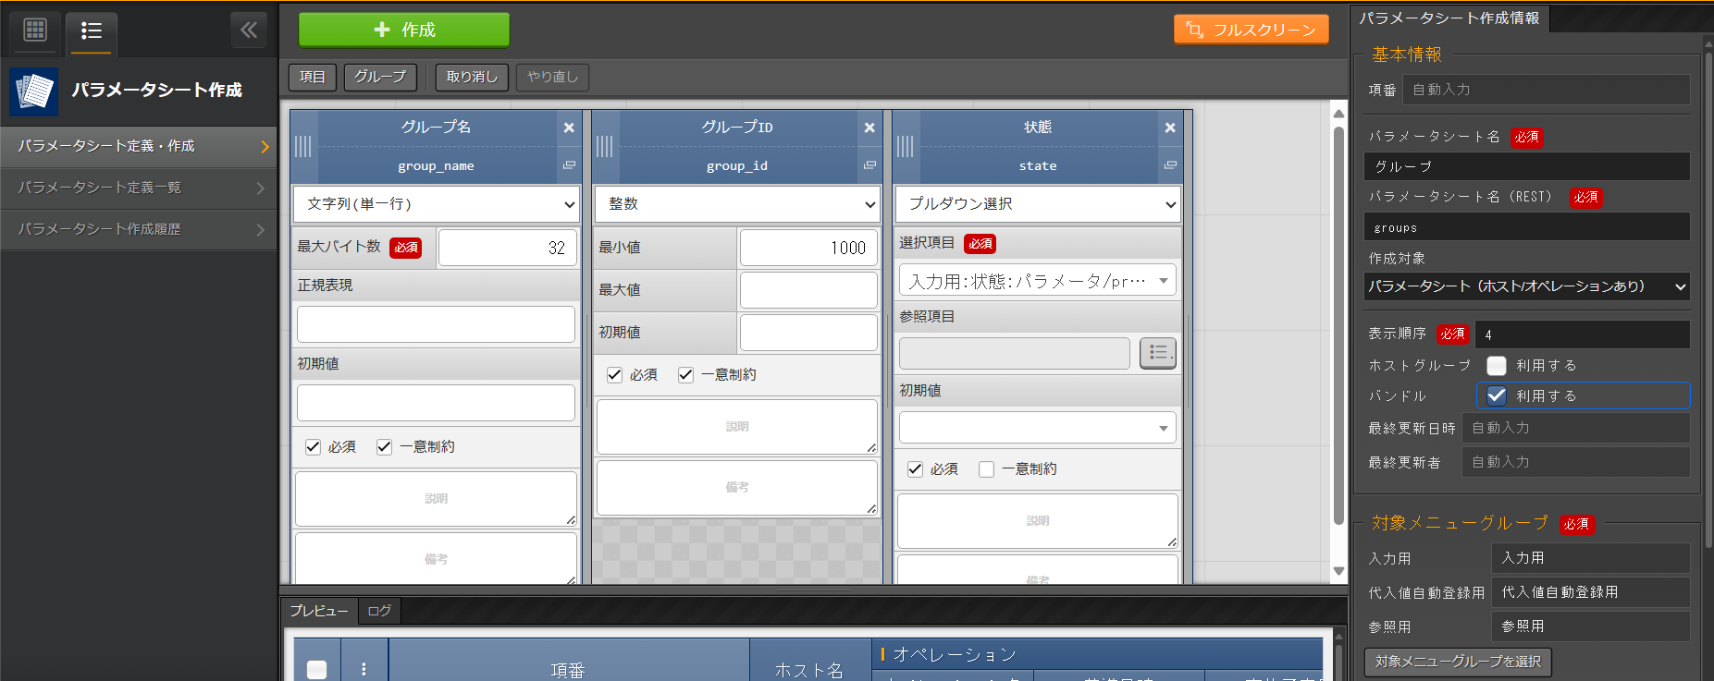Screen dimensions: 1714x681
Task: Click the drag handle of 状態 column
Action: (x=905, y=146)
